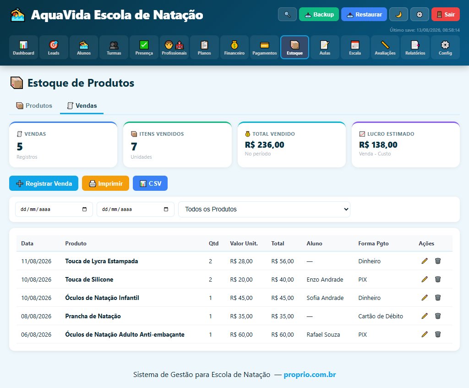
Task: Open settings gear in header
Action: click(420, 14)
